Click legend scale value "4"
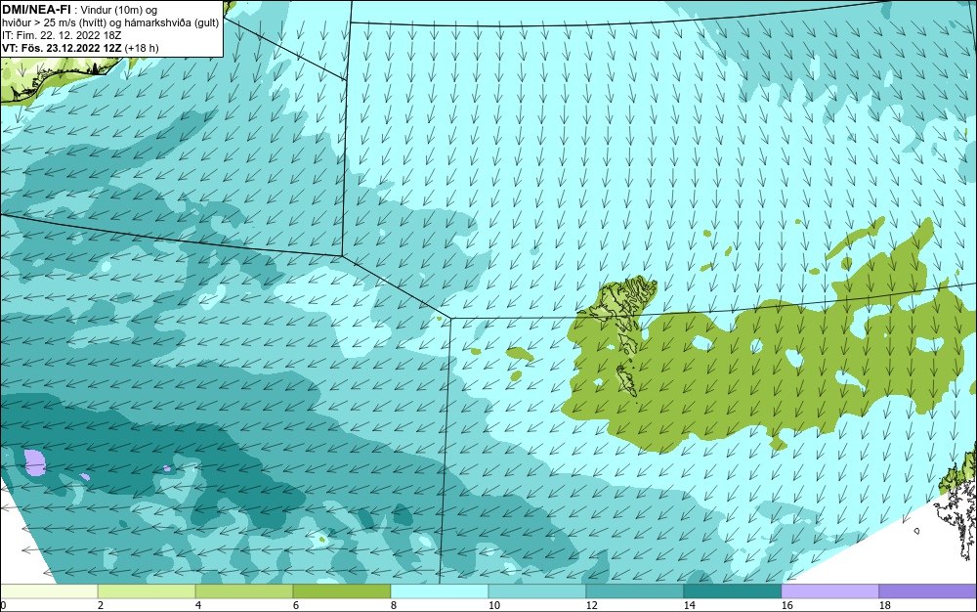 click(x=198, y=605)
